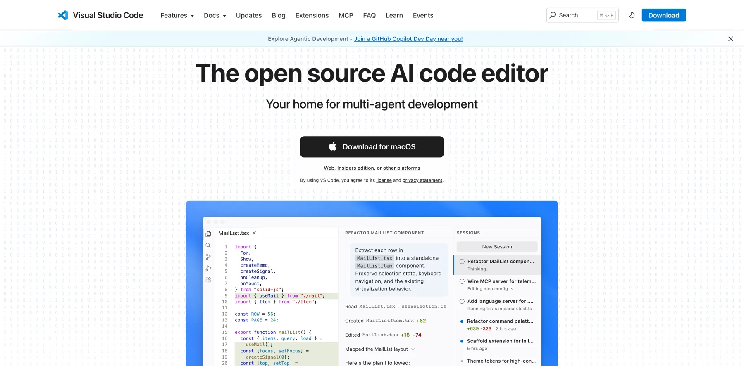Close the MailList.tsx editor tab
The image size is (744, 366).
click(254, 233)
